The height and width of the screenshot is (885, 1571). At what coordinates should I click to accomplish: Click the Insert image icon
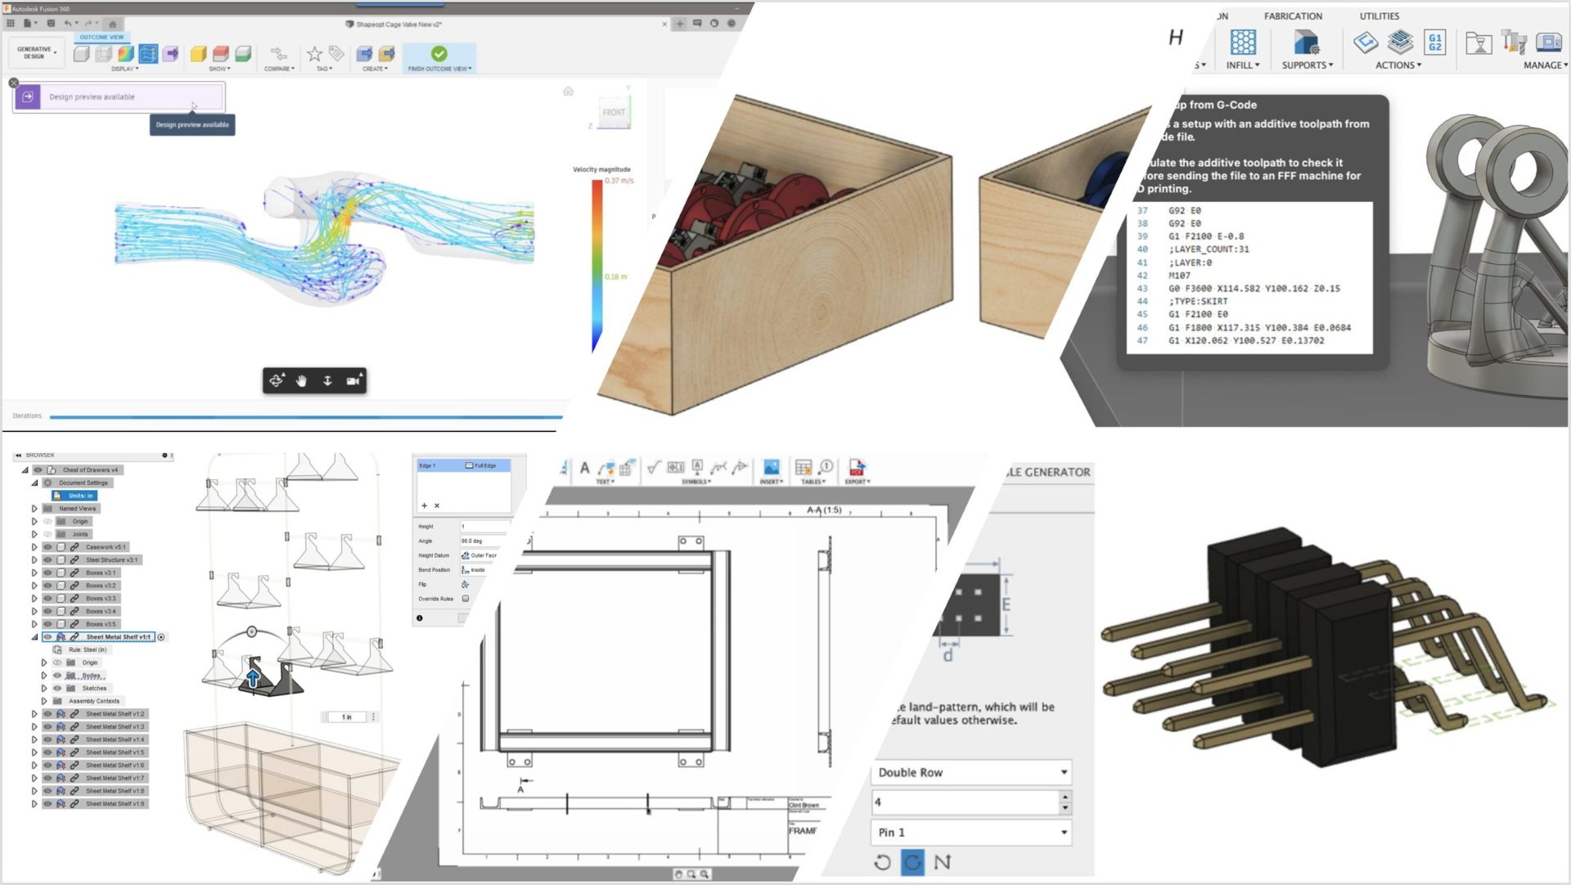coord(771,468)
